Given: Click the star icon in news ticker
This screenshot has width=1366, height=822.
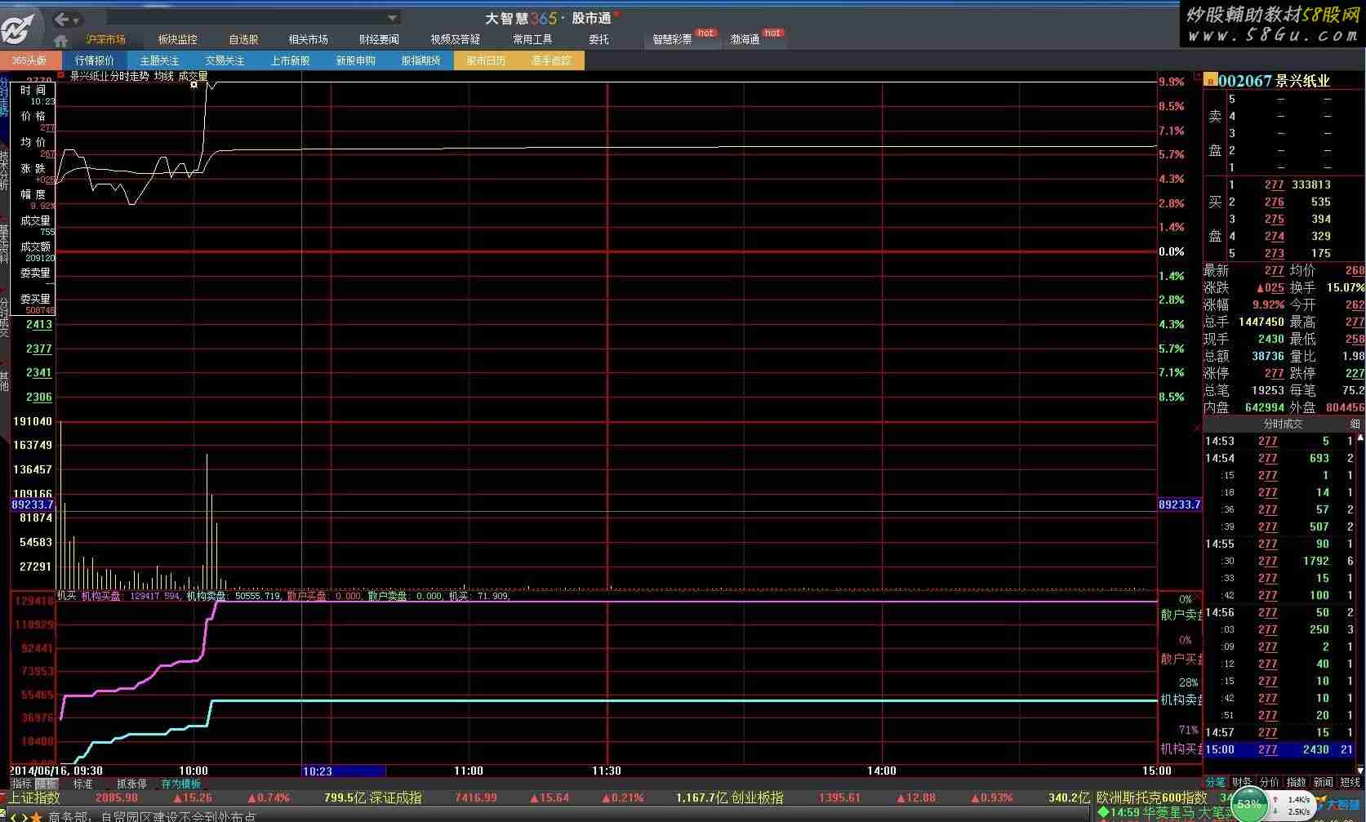Looking at the screenshot, I should pyautogui.click(x=35, y=815).
